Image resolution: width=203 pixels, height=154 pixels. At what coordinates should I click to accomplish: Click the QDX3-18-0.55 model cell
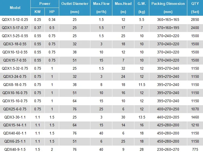(x=15, y=44)
